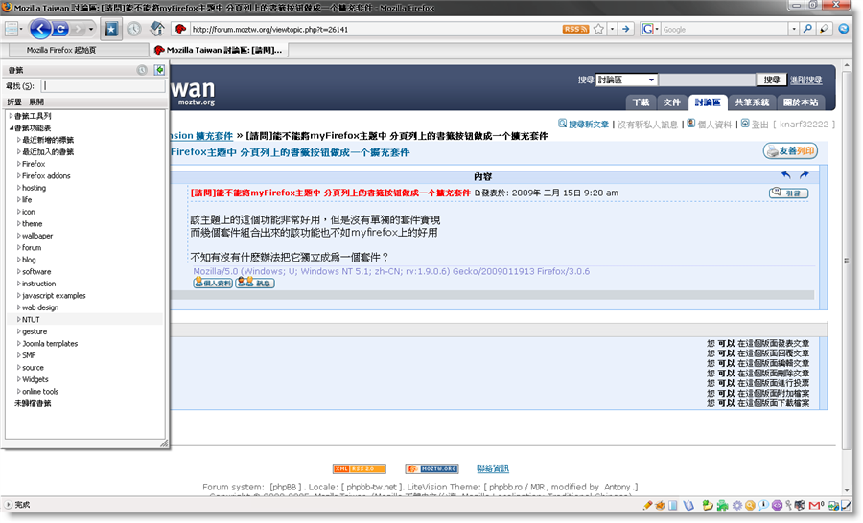Click the browser Back button
The image size is (863, 523).
pyautogui.click(x=42, y=29)
